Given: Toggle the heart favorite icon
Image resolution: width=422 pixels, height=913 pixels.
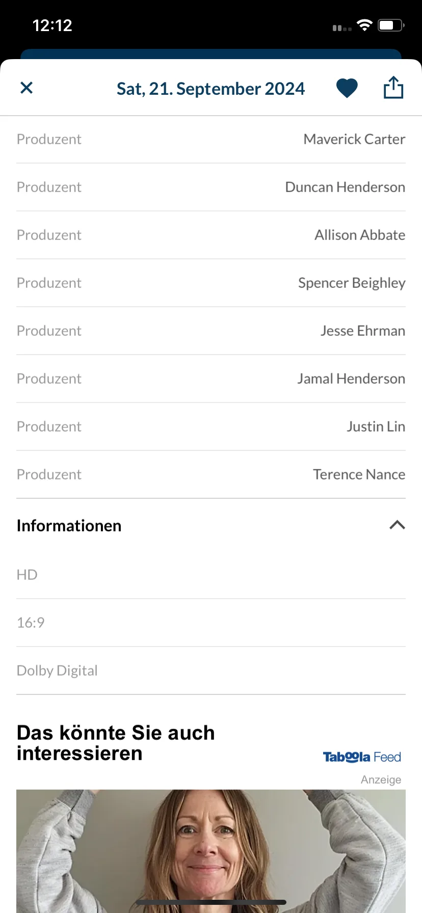Looking at the screenshot, I should point(347,88).
